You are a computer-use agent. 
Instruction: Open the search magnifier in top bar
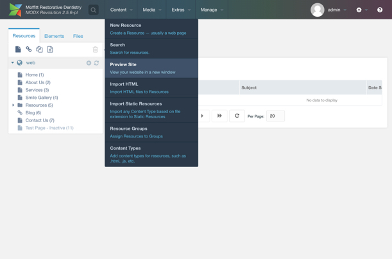point(93,10)
